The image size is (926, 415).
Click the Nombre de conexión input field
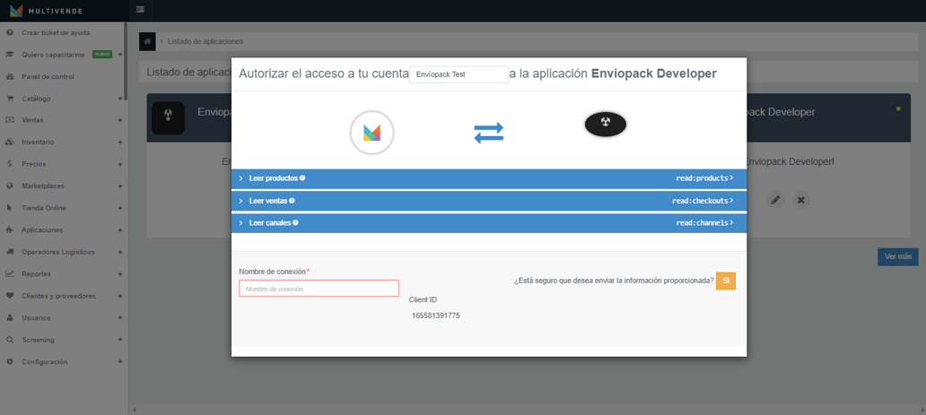click(x=319, y=289)
